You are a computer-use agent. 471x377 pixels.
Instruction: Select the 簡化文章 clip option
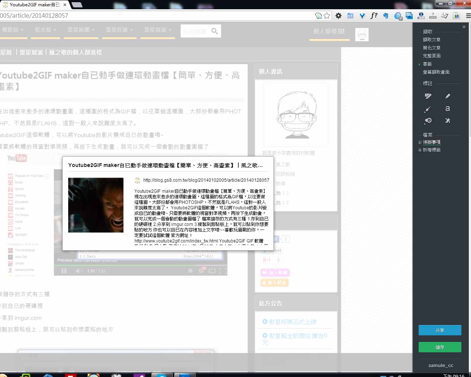tap(432, 48)
